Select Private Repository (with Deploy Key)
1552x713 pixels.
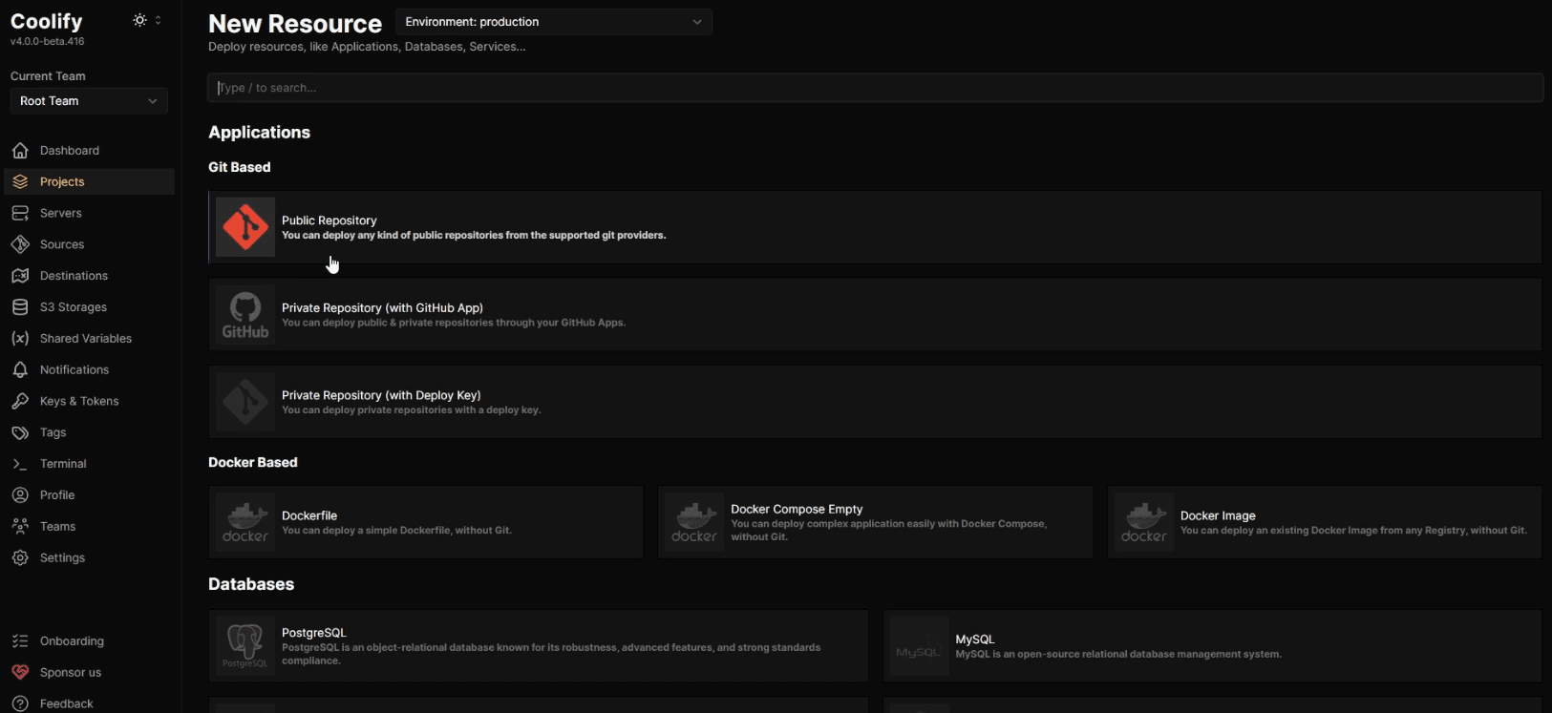[875, 402]
